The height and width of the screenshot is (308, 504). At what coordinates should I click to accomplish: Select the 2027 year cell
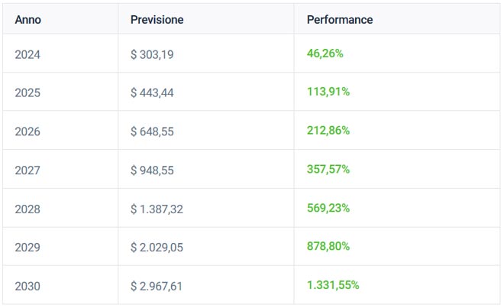27,170
